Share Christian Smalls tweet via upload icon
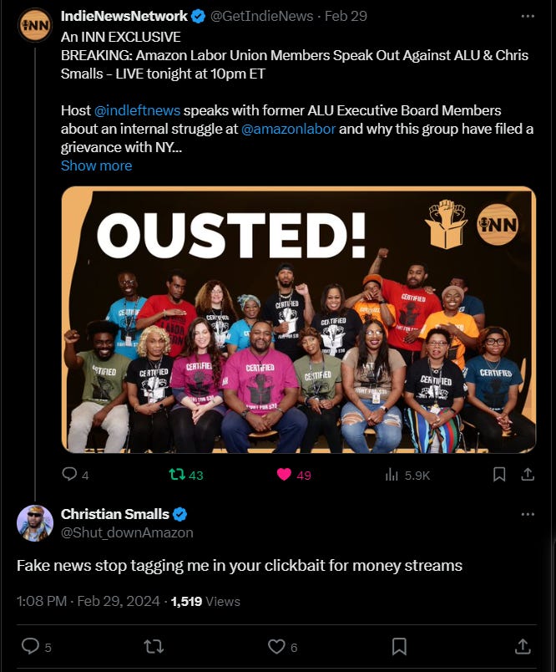Viewport: 556px width, 672px height. tap(523, 646)
